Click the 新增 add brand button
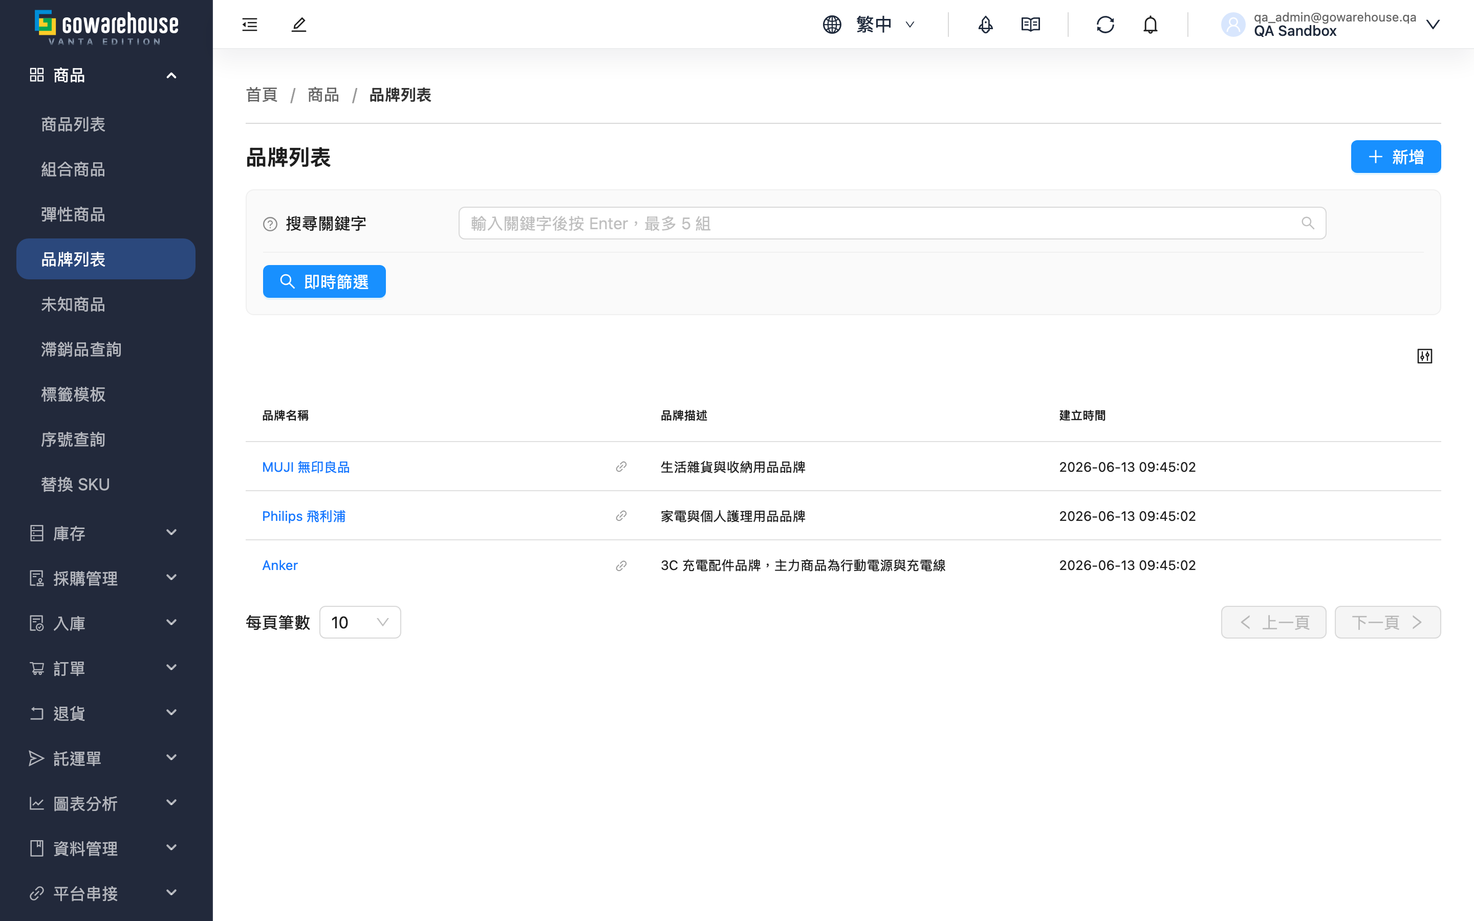This screenshot has height=921, width=1474. click(1395, 157)
